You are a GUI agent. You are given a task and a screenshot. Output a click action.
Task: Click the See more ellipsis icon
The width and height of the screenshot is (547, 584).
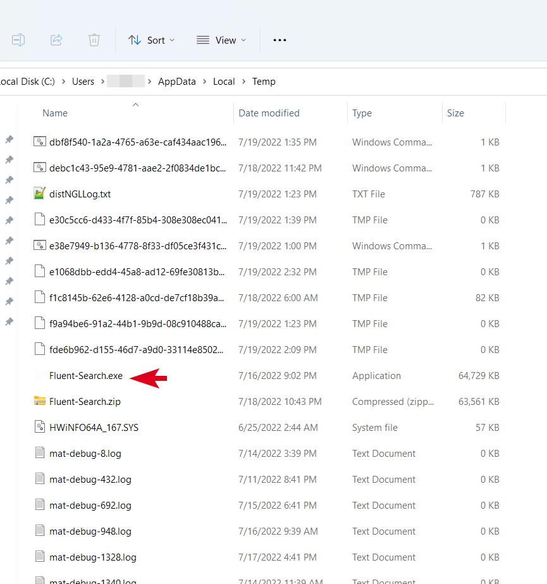coord(280,40)
